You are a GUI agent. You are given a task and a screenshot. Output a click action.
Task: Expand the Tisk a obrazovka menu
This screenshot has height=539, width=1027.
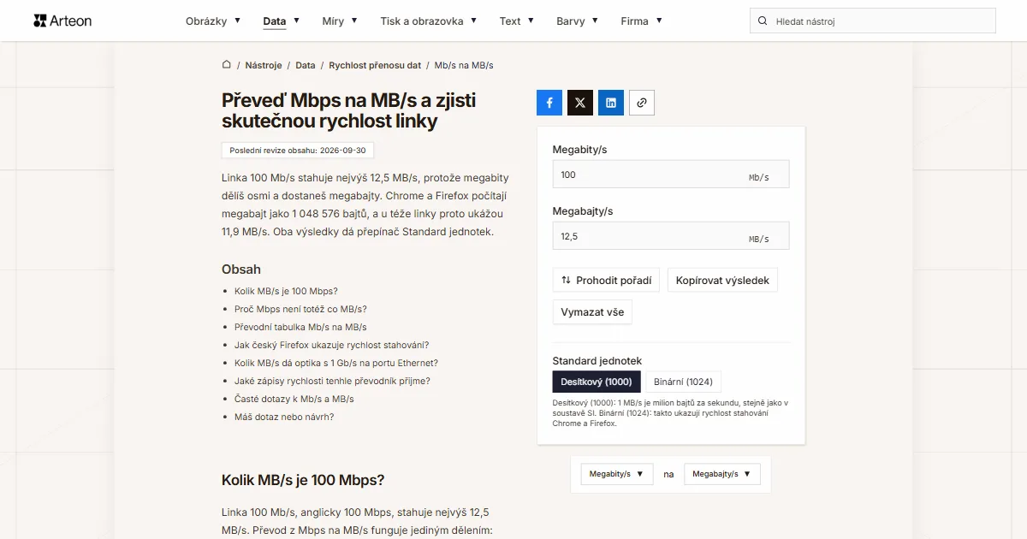click(429, 21)
